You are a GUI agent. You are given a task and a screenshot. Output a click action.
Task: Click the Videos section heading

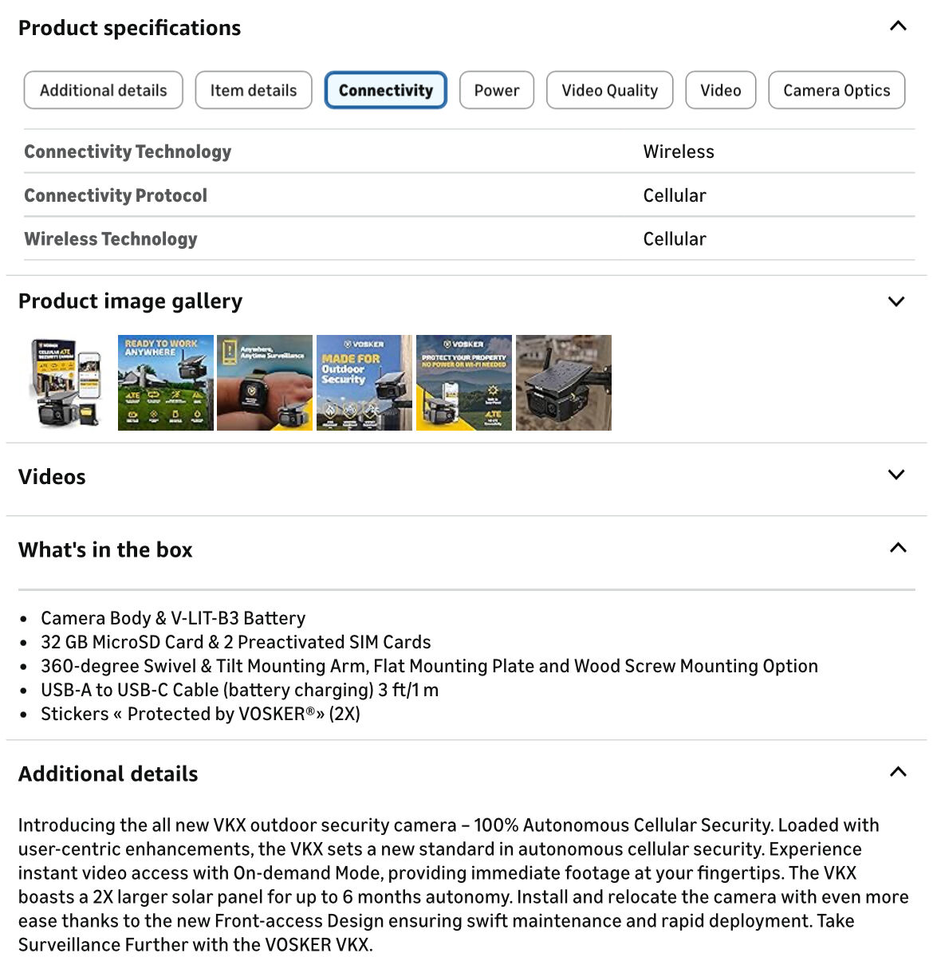tap(52, 477)
